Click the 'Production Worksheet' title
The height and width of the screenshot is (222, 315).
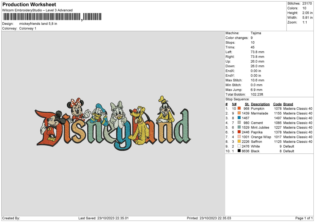pos(29,5)
